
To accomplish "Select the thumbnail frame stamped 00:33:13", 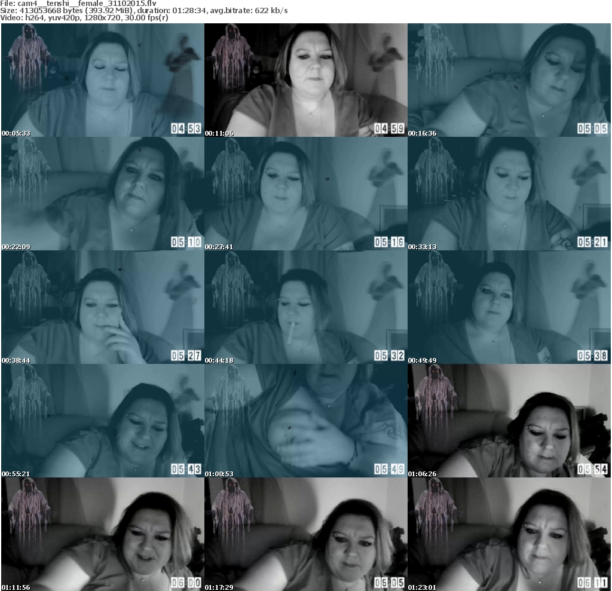I will pos(509,194).
